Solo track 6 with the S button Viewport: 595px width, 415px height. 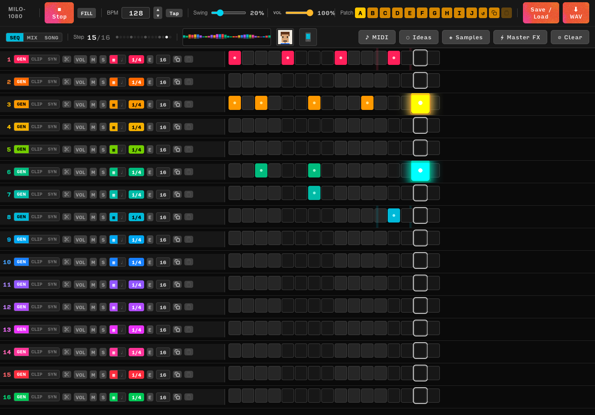[103, 172]
